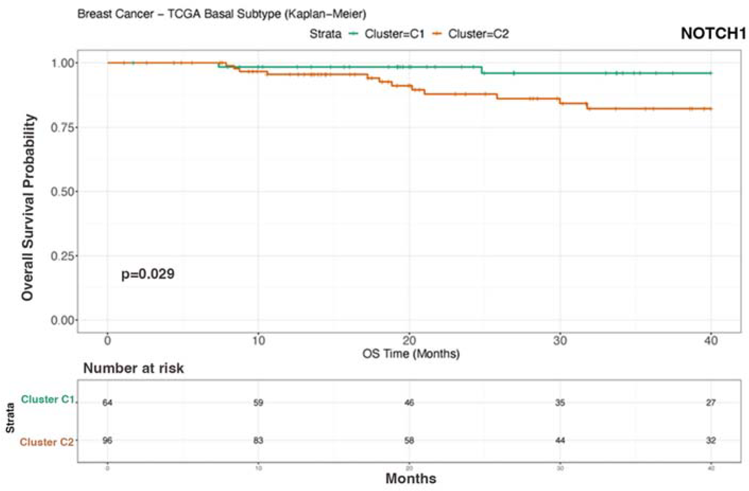Click the Number at risk heading
Screen dimensions: 749x491
[x=133, y=368]
